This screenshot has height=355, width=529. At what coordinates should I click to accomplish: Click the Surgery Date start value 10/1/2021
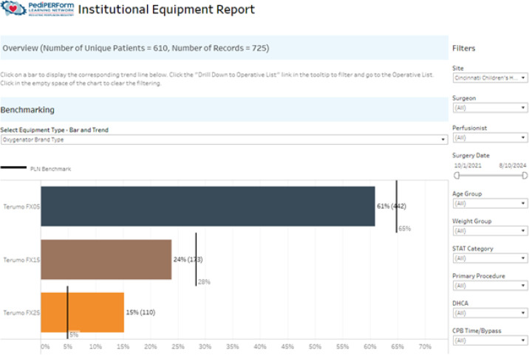click(468, 165)
